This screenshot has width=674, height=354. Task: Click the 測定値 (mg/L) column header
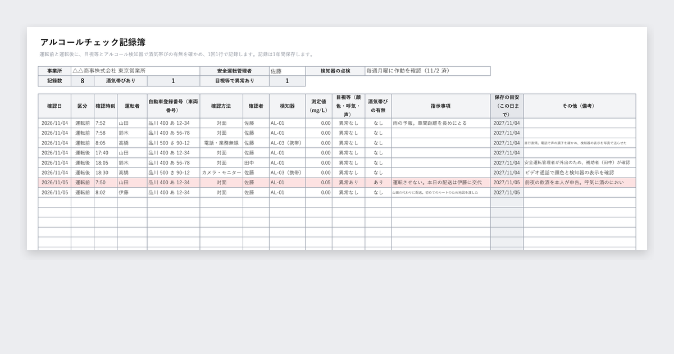[x=318, y=106]
